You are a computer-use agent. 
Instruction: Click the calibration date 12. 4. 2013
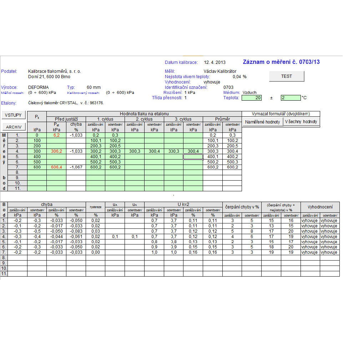tap(215, 62)
